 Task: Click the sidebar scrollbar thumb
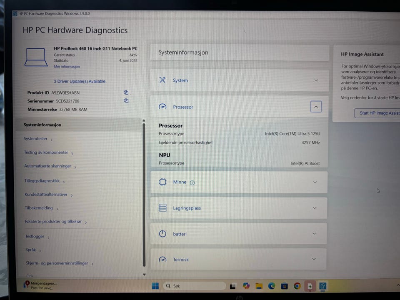[144, 195]
